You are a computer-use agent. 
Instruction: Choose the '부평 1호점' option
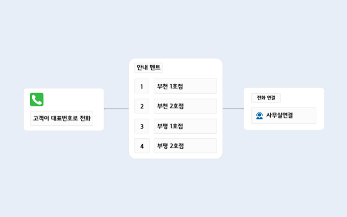tap(185, 126)
